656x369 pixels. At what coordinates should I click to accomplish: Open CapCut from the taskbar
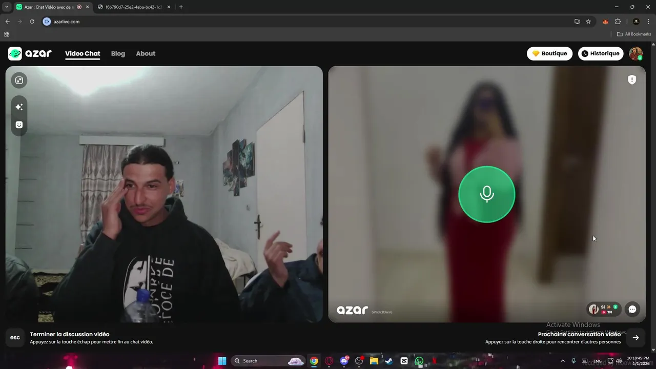404,361
